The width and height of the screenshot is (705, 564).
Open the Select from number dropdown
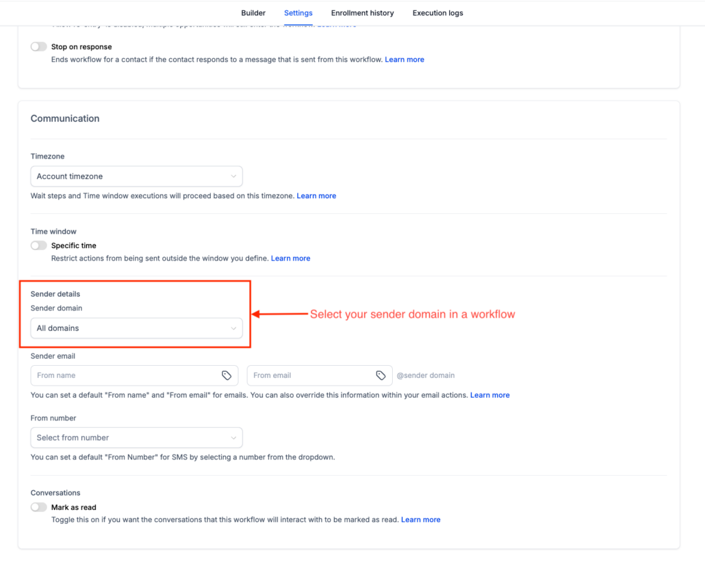click(137, 438)
